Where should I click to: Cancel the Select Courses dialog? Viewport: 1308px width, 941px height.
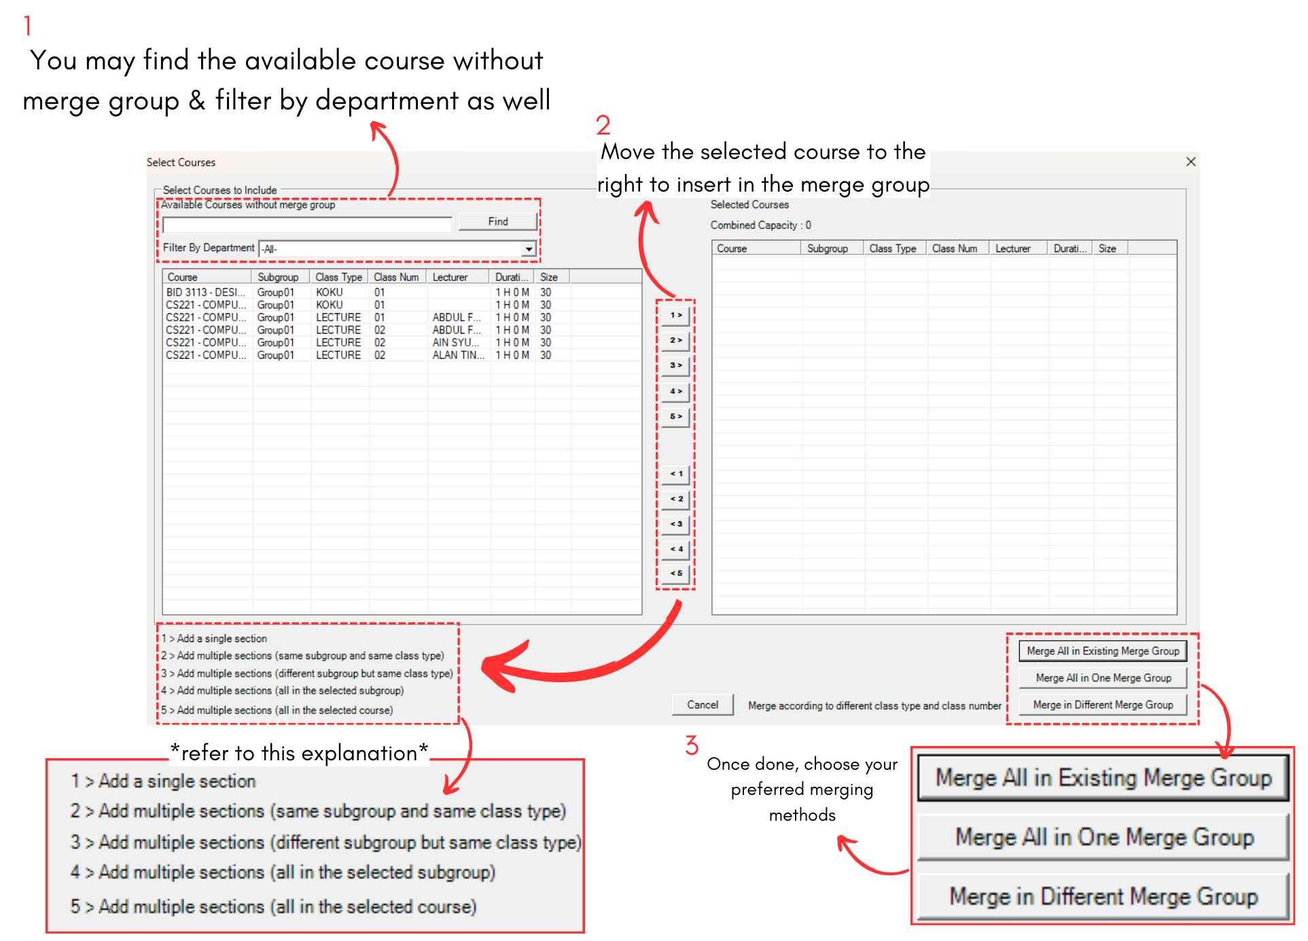(702, 705)
